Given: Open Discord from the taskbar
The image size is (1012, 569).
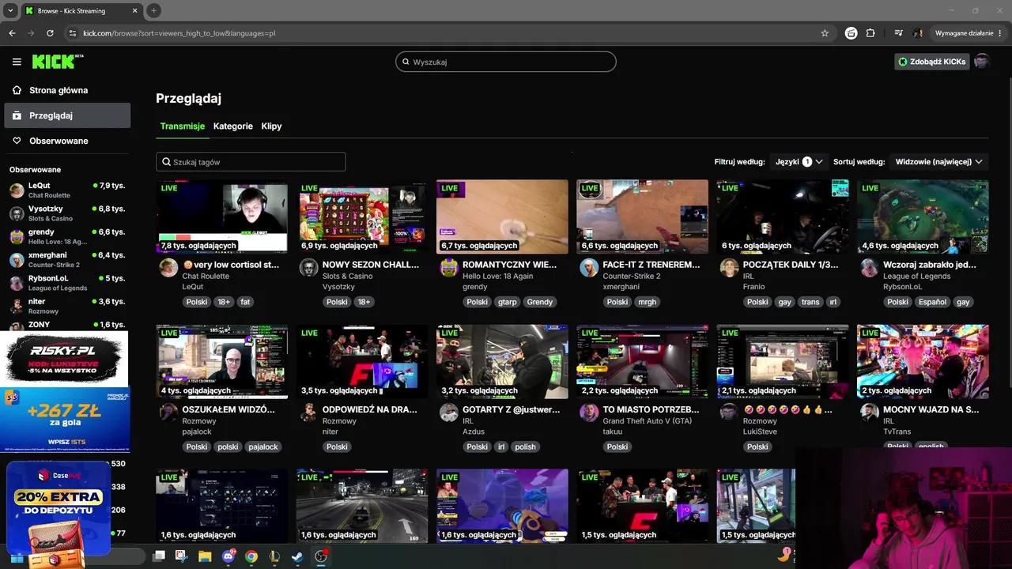Looking at the screenshot, I should pyautogui.click(x=228, y=556).
